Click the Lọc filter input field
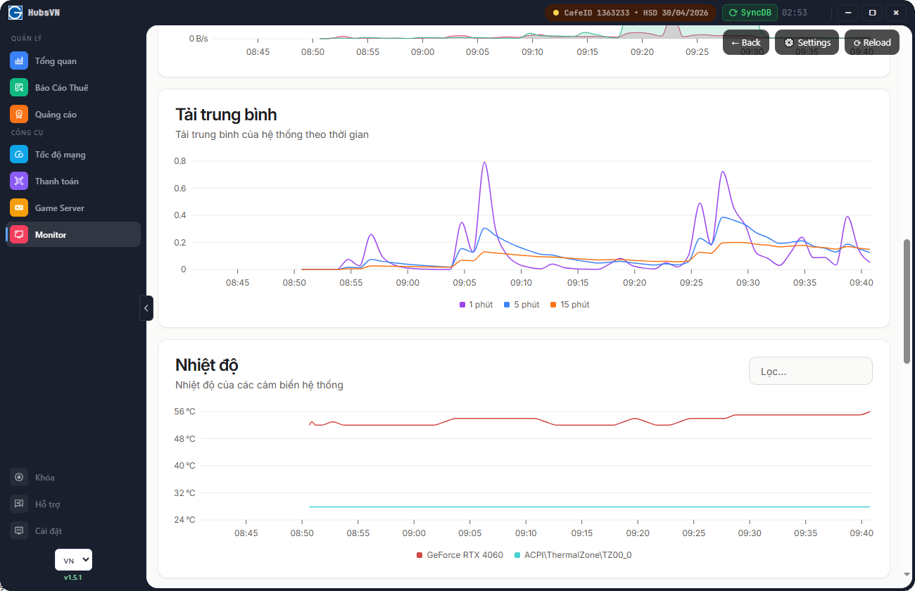The height and width of the screenshot is (591, 915). 810,371
